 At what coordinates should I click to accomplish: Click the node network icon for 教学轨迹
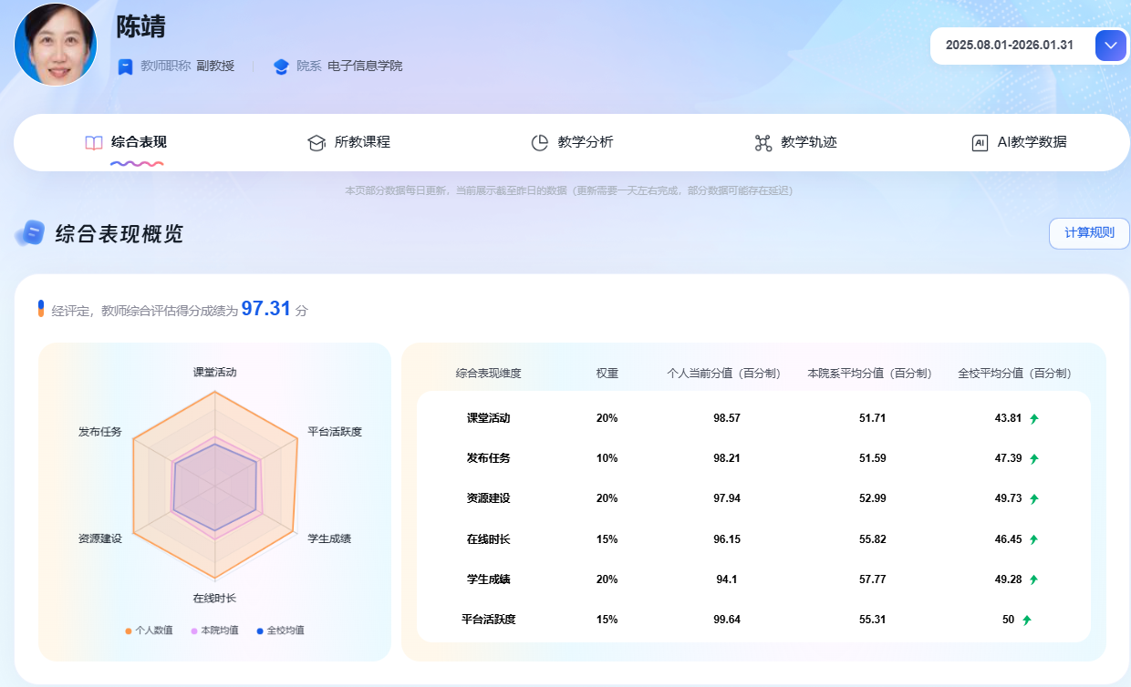click(x=763, y=143)
